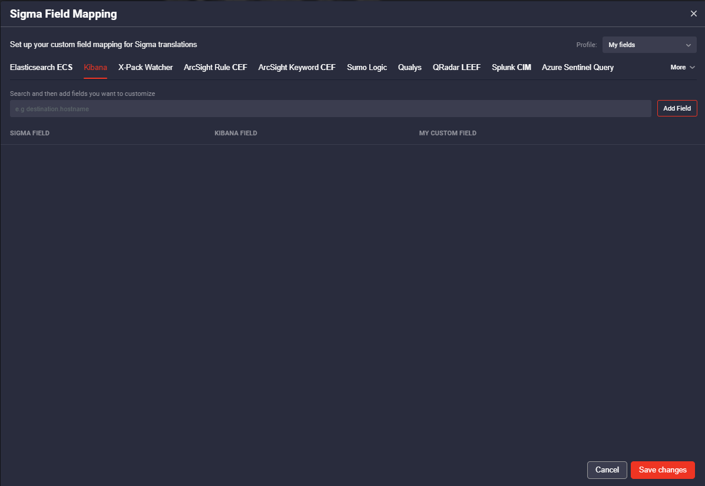Click the Add Field button
The image size is (705, 486).
point(677,108)
